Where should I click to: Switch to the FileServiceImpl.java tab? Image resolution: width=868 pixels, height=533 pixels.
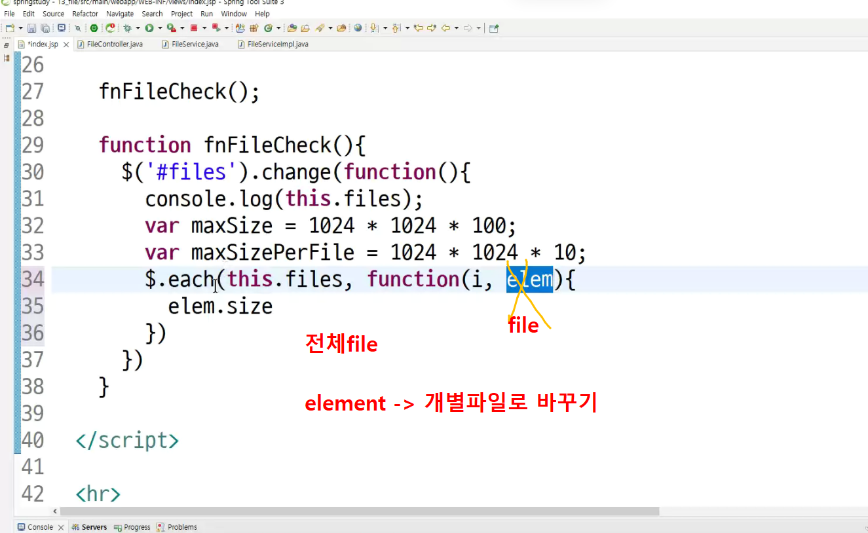[x=274, y=45]
